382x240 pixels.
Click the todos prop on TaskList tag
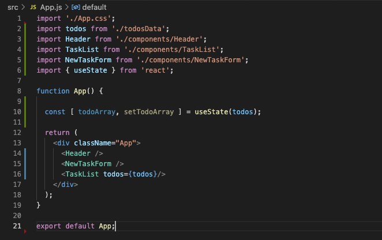114,174
